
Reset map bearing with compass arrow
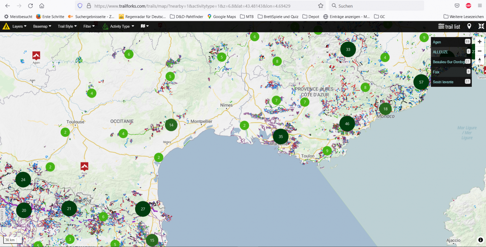(x=480, y=60)
